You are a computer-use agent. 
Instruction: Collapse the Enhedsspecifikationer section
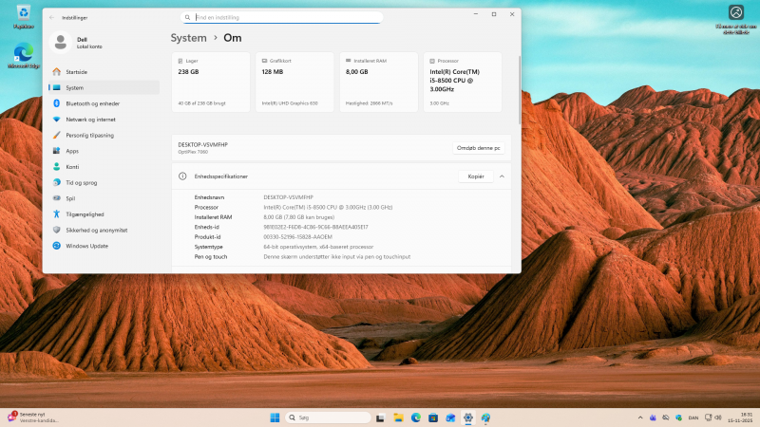[502, 176]
